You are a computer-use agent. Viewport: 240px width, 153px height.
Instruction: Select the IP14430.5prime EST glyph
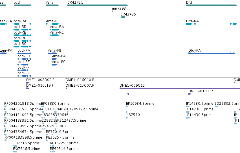click(188, 118)
